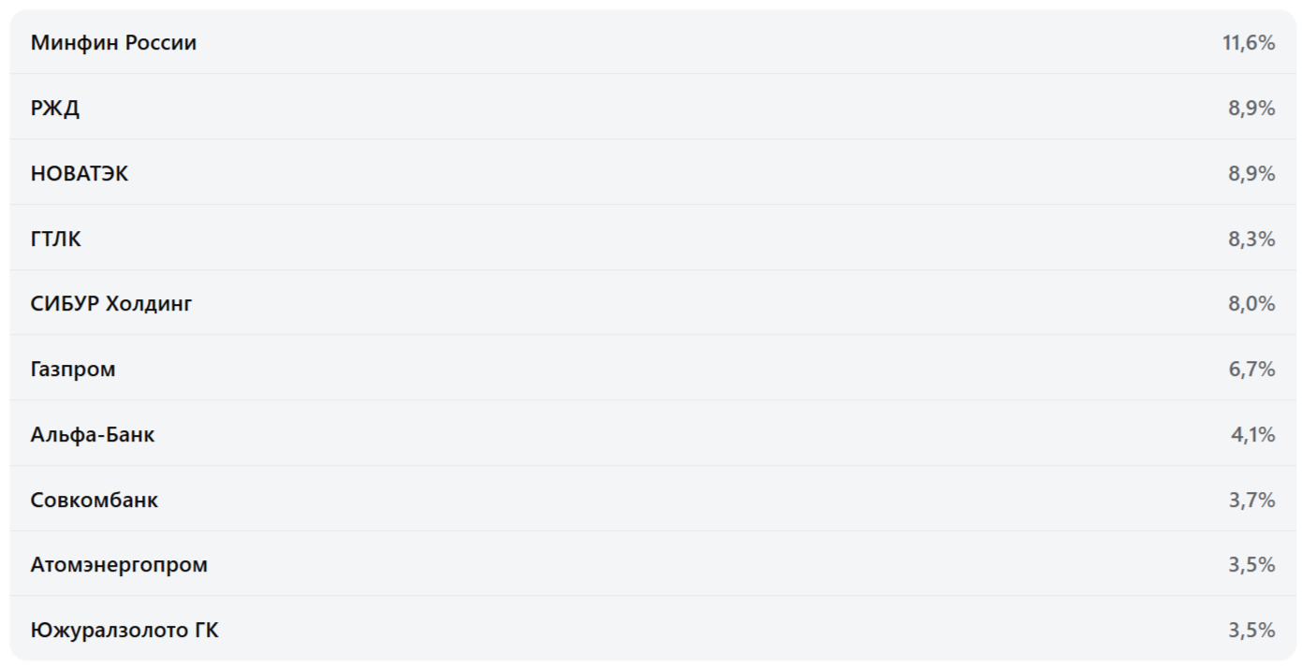Click the 3,5% share beside Атомэнергопром
Viewport: 1302px width, 667px height.
click(1251, 564)
